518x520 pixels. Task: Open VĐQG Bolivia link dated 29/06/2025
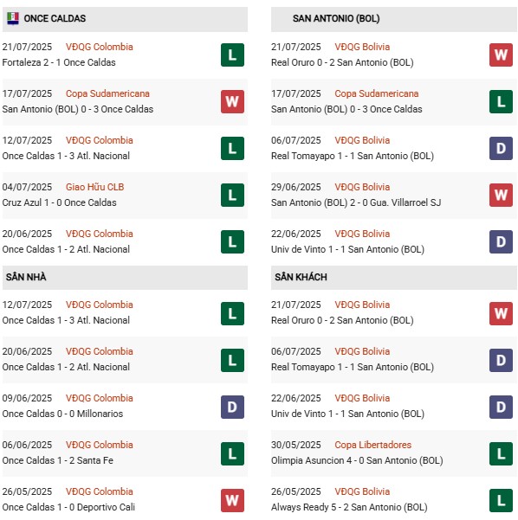362,187
